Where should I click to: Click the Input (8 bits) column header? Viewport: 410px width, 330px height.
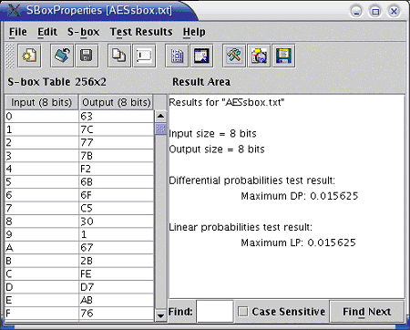point(42,102)
